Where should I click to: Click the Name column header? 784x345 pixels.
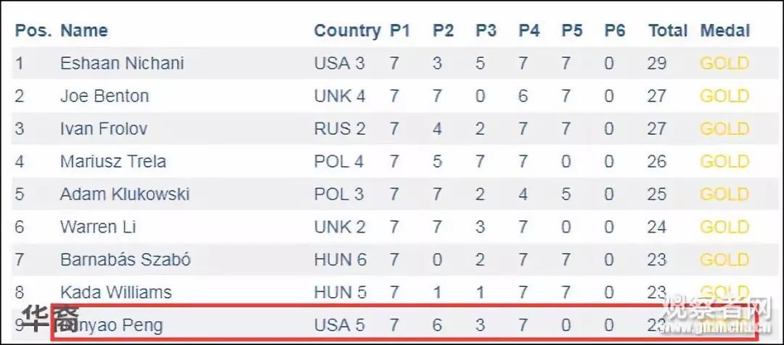[x=84, y=30]
